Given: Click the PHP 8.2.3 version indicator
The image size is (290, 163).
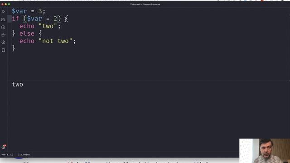Looking at the screenshot, I should [7, 155].
